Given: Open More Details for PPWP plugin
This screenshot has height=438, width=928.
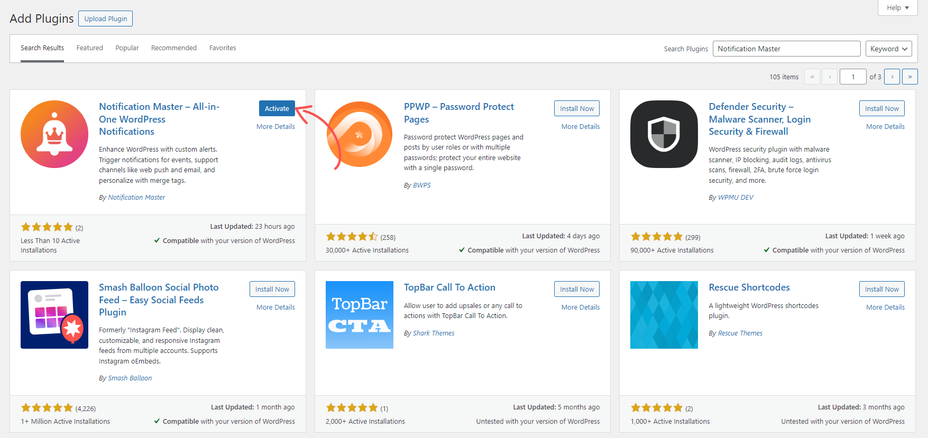Looking at the screenshot, I should tap(581, 126).
